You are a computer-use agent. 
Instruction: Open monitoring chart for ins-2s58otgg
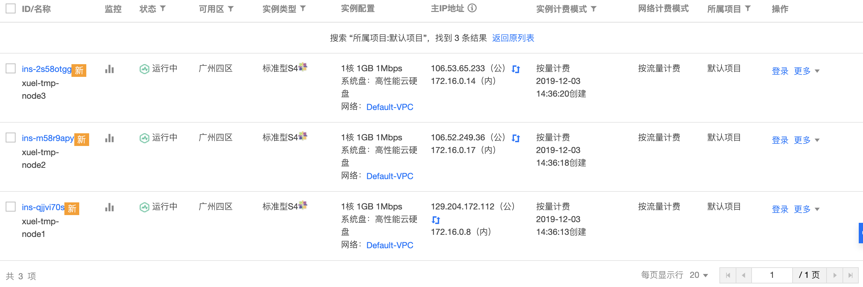(109, 69)
